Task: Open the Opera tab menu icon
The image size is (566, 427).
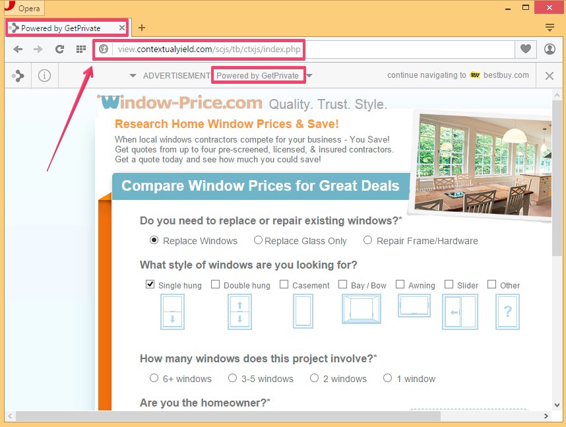Action: click(x=550, y=28)
